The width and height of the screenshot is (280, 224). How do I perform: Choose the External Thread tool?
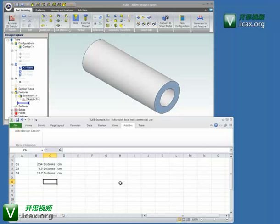[x=85, y=21]
